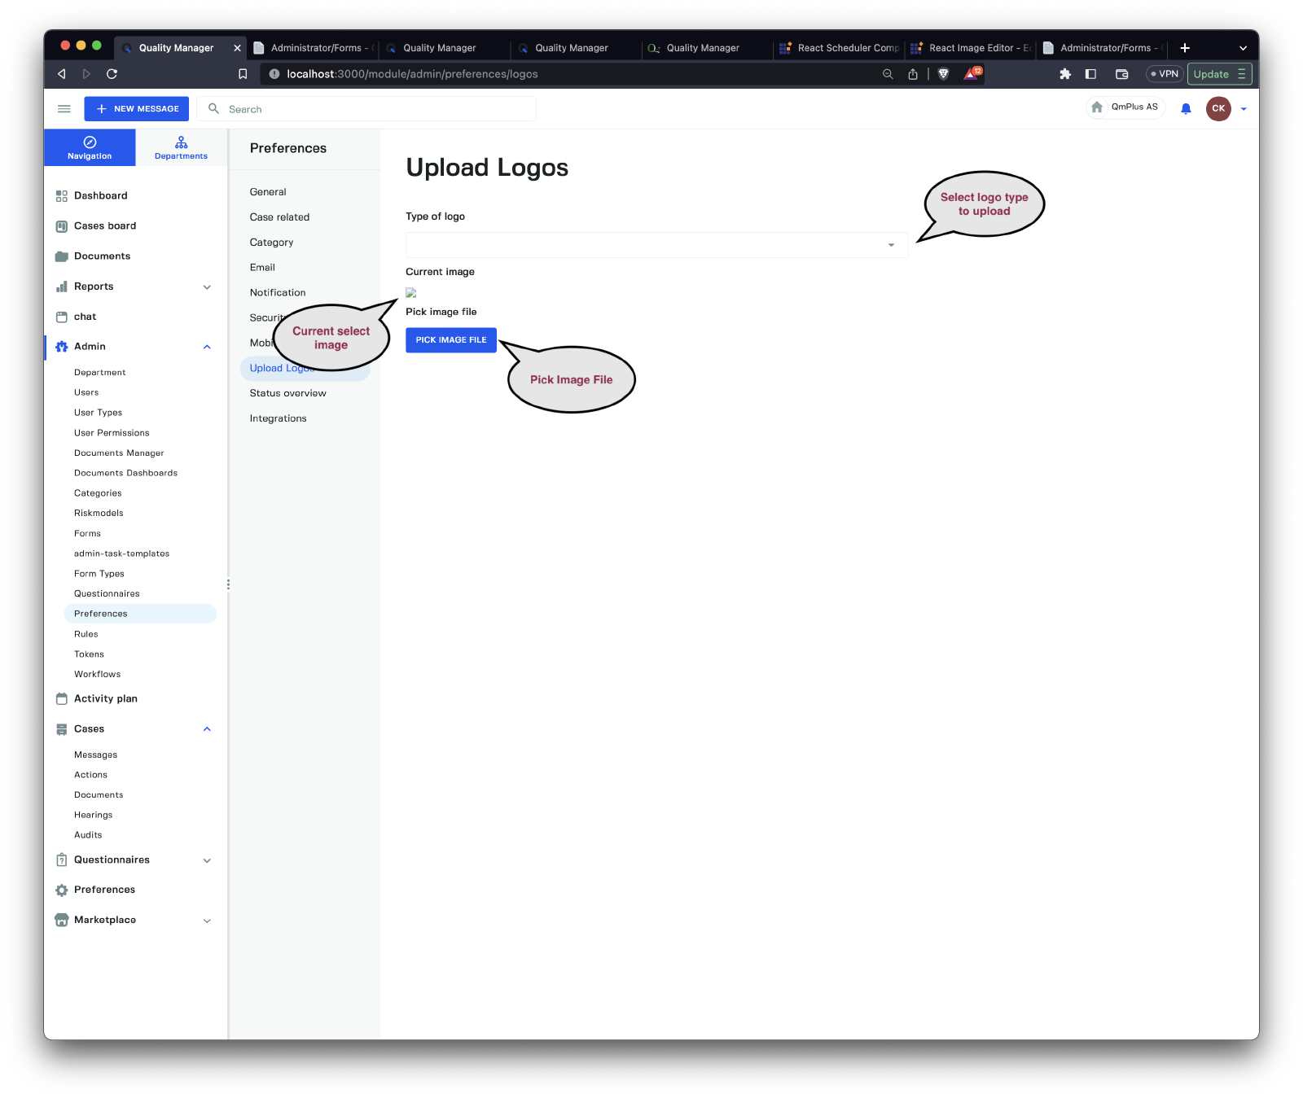Viewport: 1303px width, 1098px height.
Task: Expand the Reports section
Action: (207, 287)
